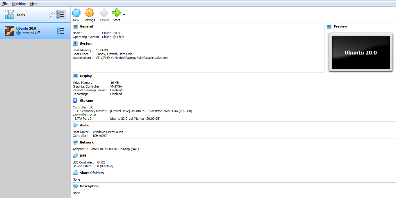Click the Ubuntu 20.0 preview thumbnail
Viewport: 396px width, 198px height.
(361, 52)
